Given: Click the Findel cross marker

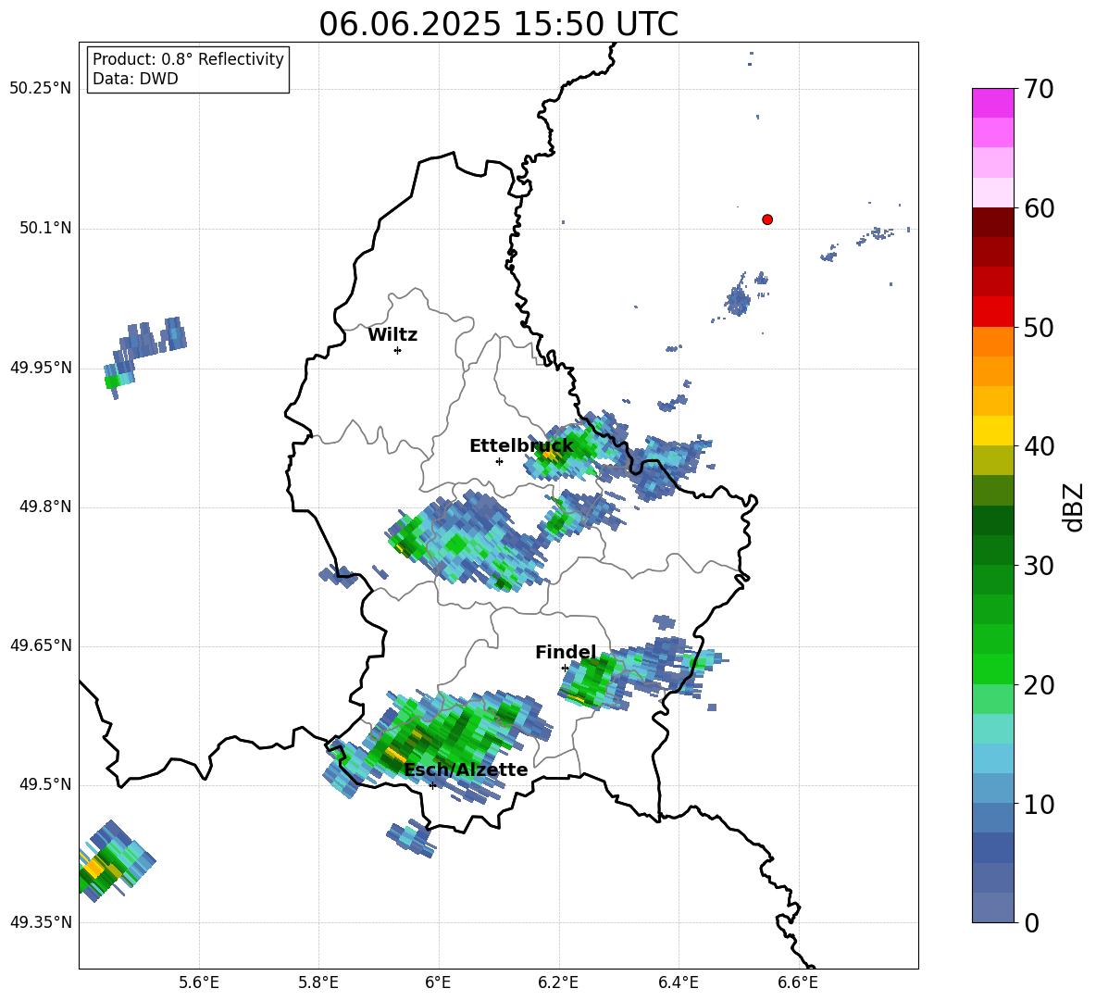Looking at the screenshot, I should click(x=565, y=669).
